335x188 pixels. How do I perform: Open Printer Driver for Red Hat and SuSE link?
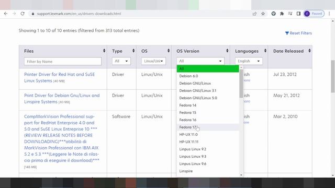pos(59,77)
